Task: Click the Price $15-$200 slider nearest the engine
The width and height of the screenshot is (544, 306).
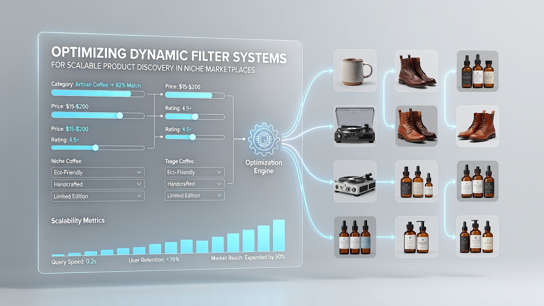Action: [195, 95]
